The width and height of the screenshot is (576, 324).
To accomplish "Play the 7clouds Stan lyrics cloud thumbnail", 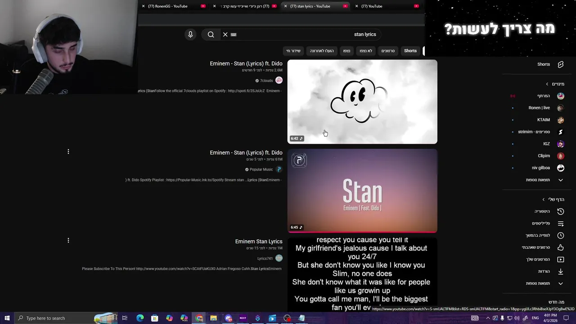I will coord(362,102).
